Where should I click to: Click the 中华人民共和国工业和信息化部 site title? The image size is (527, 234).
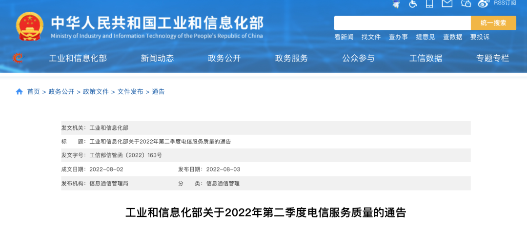point(157,23)
